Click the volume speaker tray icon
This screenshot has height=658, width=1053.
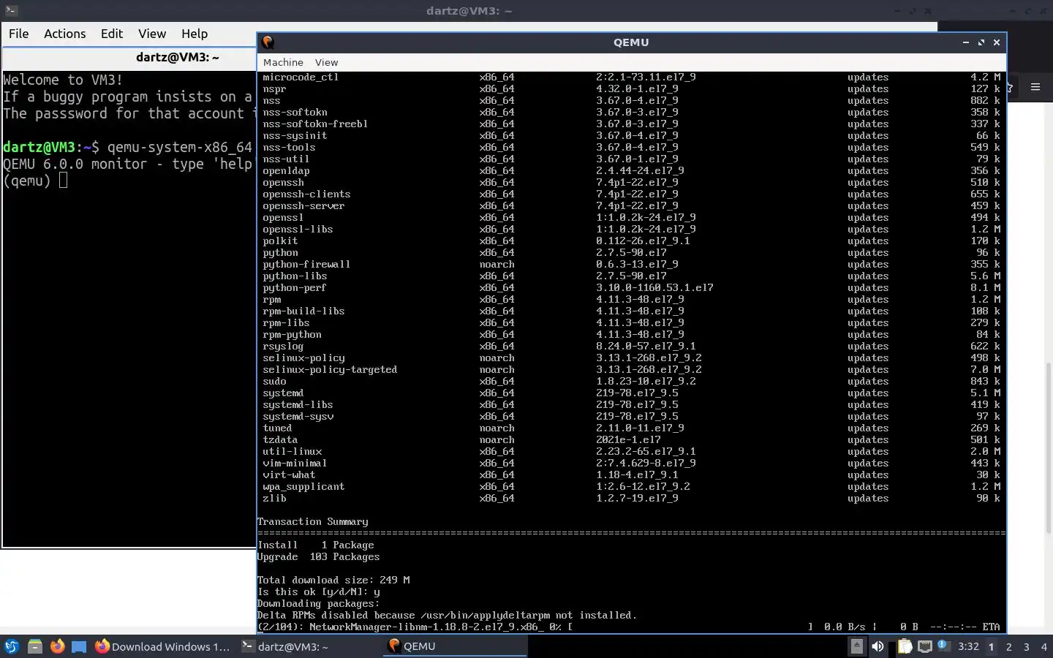coord(877,646)
